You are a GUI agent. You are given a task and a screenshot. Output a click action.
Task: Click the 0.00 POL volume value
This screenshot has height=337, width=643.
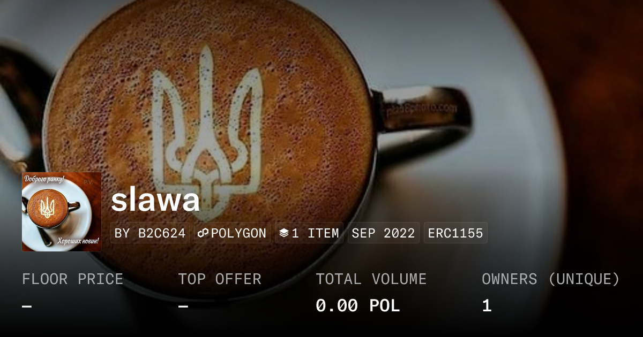358,306
